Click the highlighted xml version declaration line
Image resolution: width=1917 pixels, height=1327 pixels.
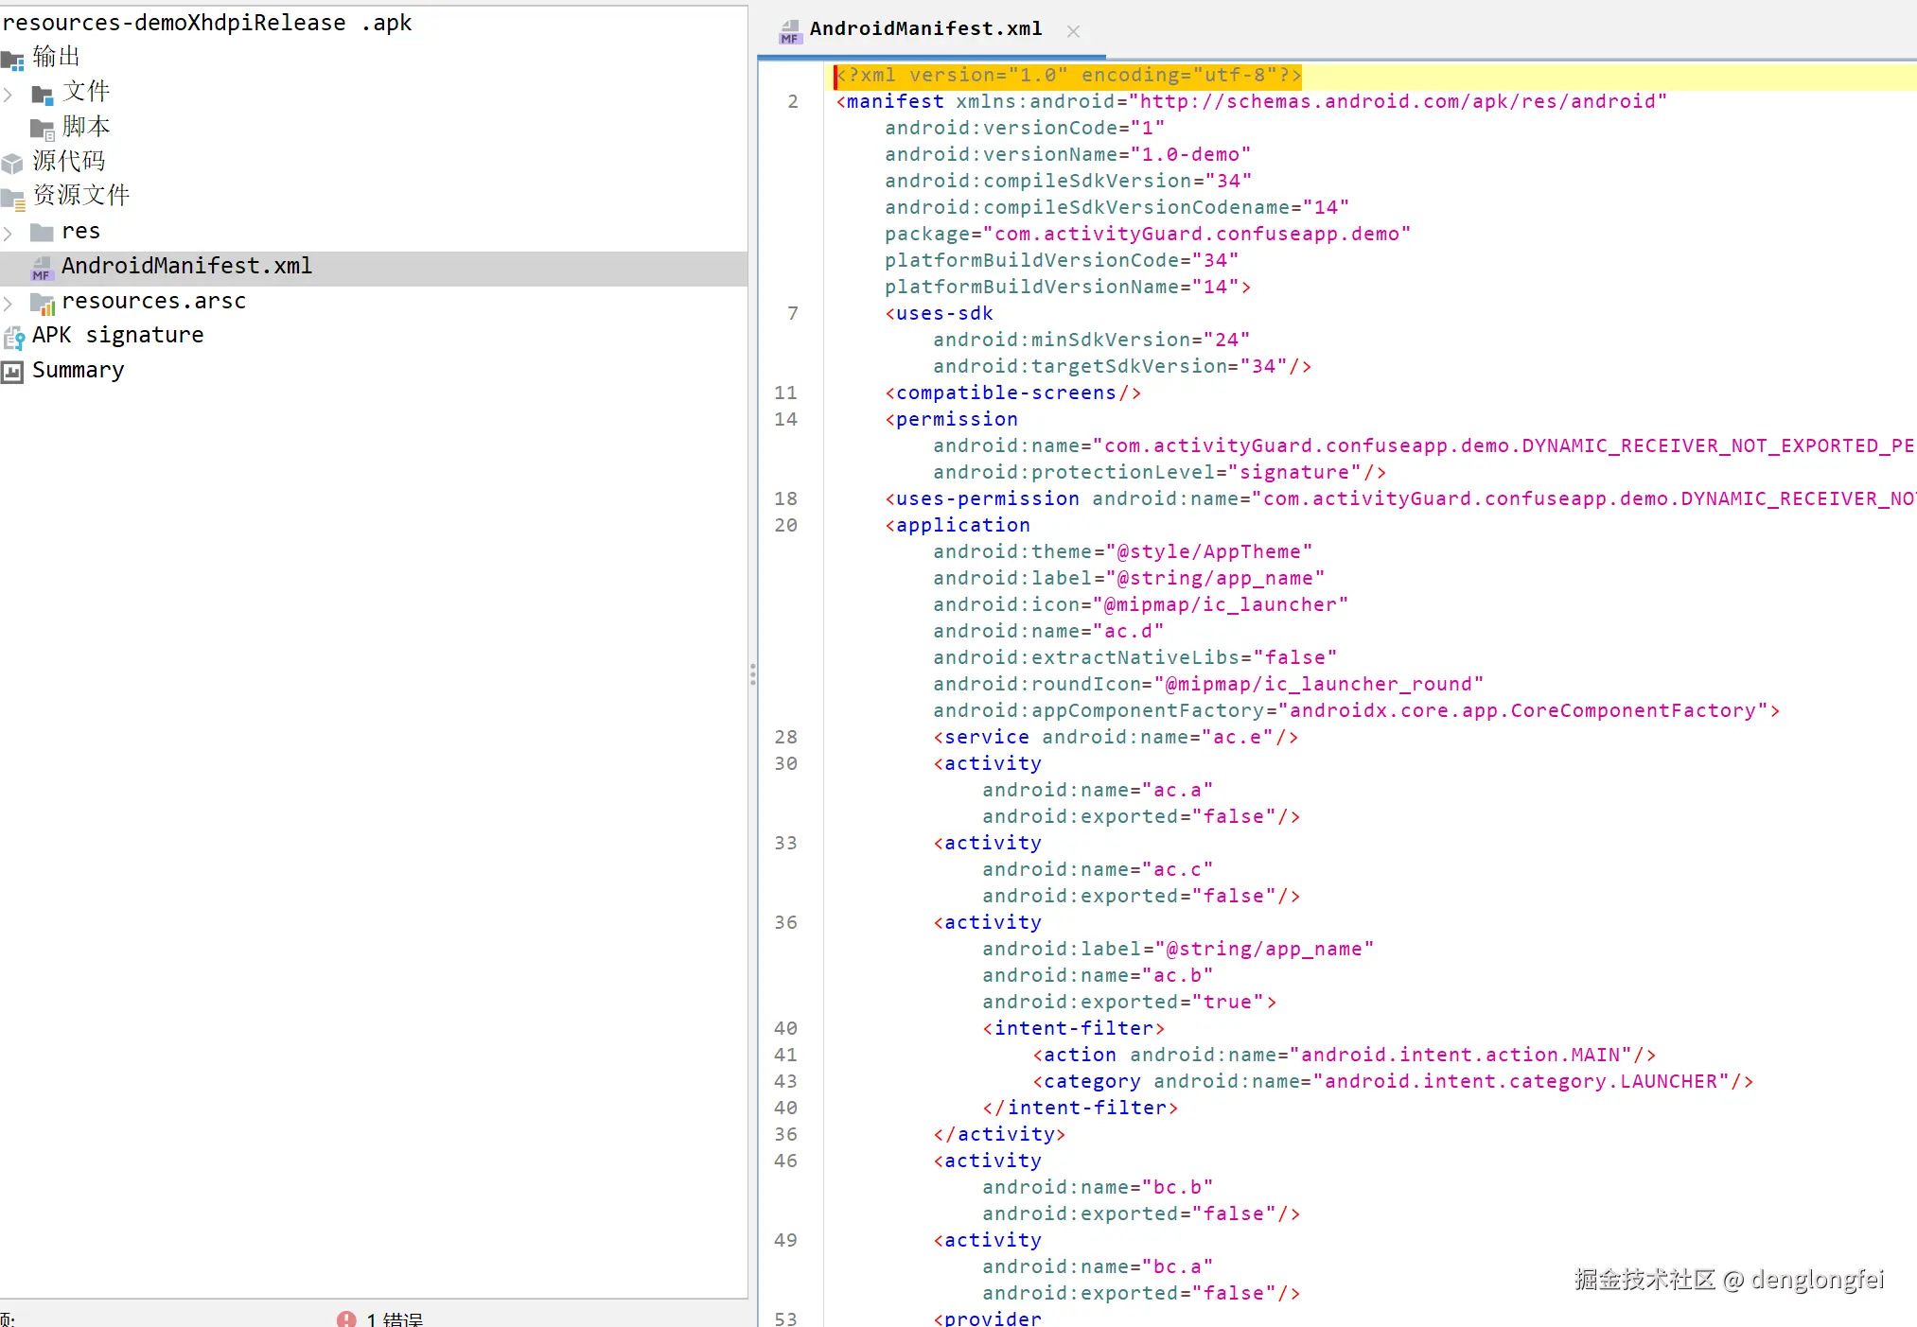[1068, 76]
